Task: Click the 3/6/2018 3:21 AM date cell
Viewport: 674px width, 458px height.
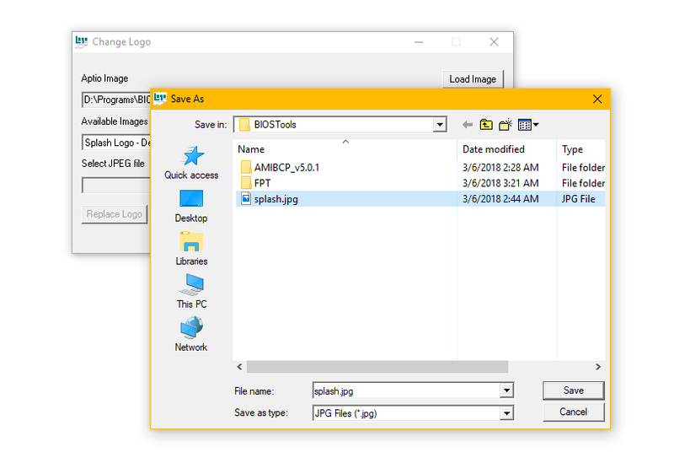Action: pos(500,183)
